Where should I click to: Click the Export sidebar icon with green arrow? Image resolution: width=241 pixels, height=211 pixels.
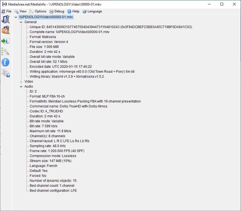pyautogui.click(x=6, y=41)
